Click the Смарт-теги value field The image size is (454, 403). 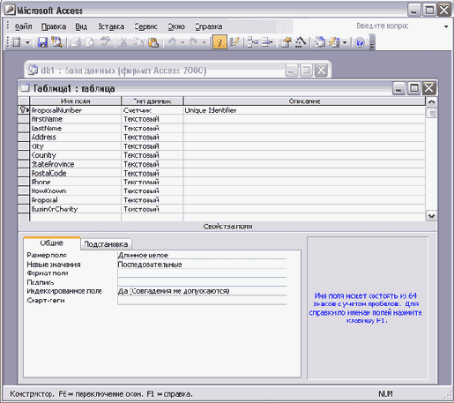pos(202,300)
